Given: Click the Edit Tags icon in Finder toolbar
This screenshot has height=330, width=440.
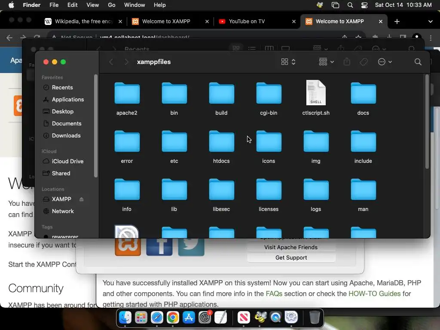Looking at the screenshot, I should (x=364, y=62).
